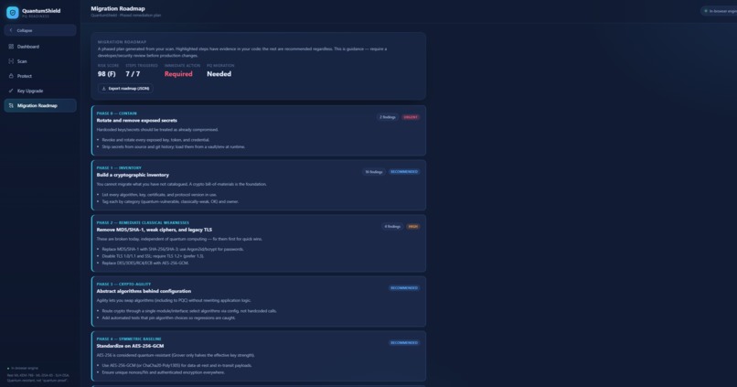Click the 'Remove MD5/SHA-1, weak ciphers, and legacy TLS' title
Screen dimensions: 737x387
[x=155, y=230]
